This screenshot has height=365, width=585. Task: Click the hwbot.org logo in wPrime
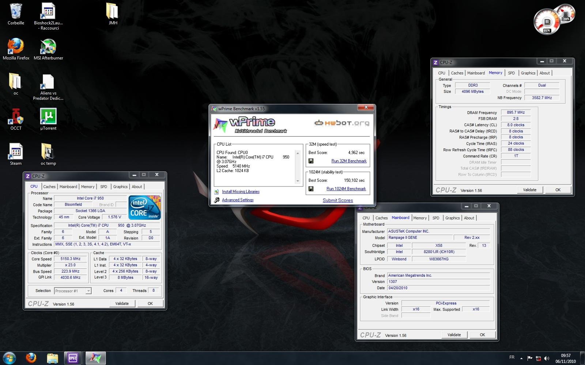coord(342,123)
